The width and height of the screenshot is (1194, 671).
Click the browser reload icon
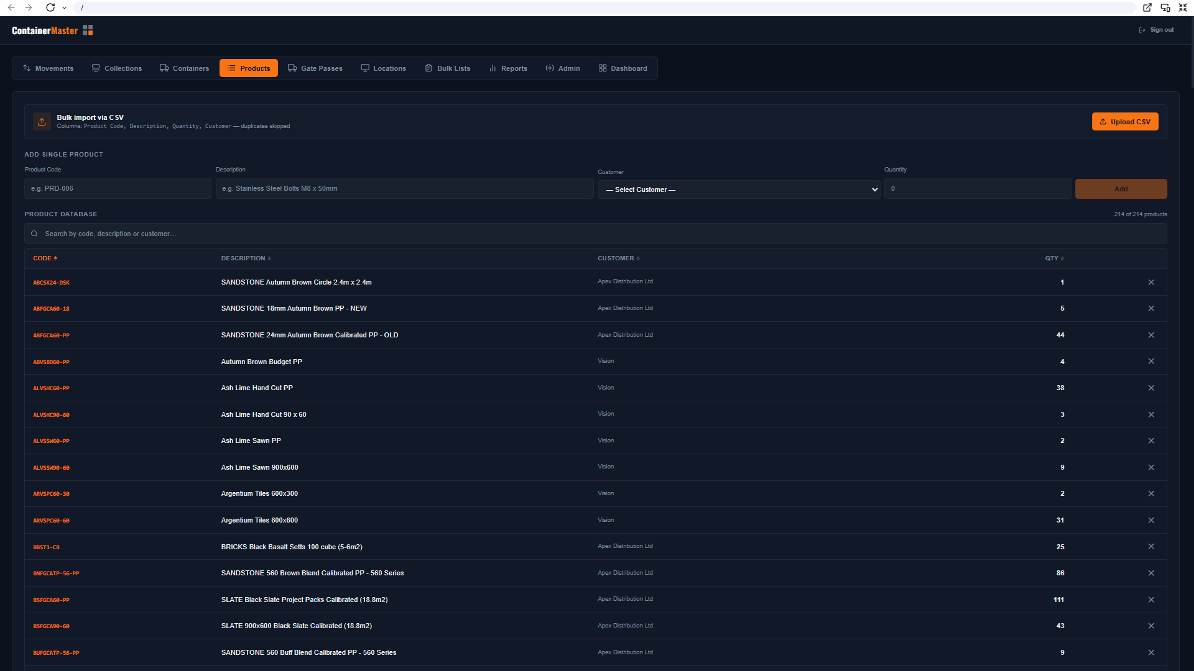click(50, 7)
